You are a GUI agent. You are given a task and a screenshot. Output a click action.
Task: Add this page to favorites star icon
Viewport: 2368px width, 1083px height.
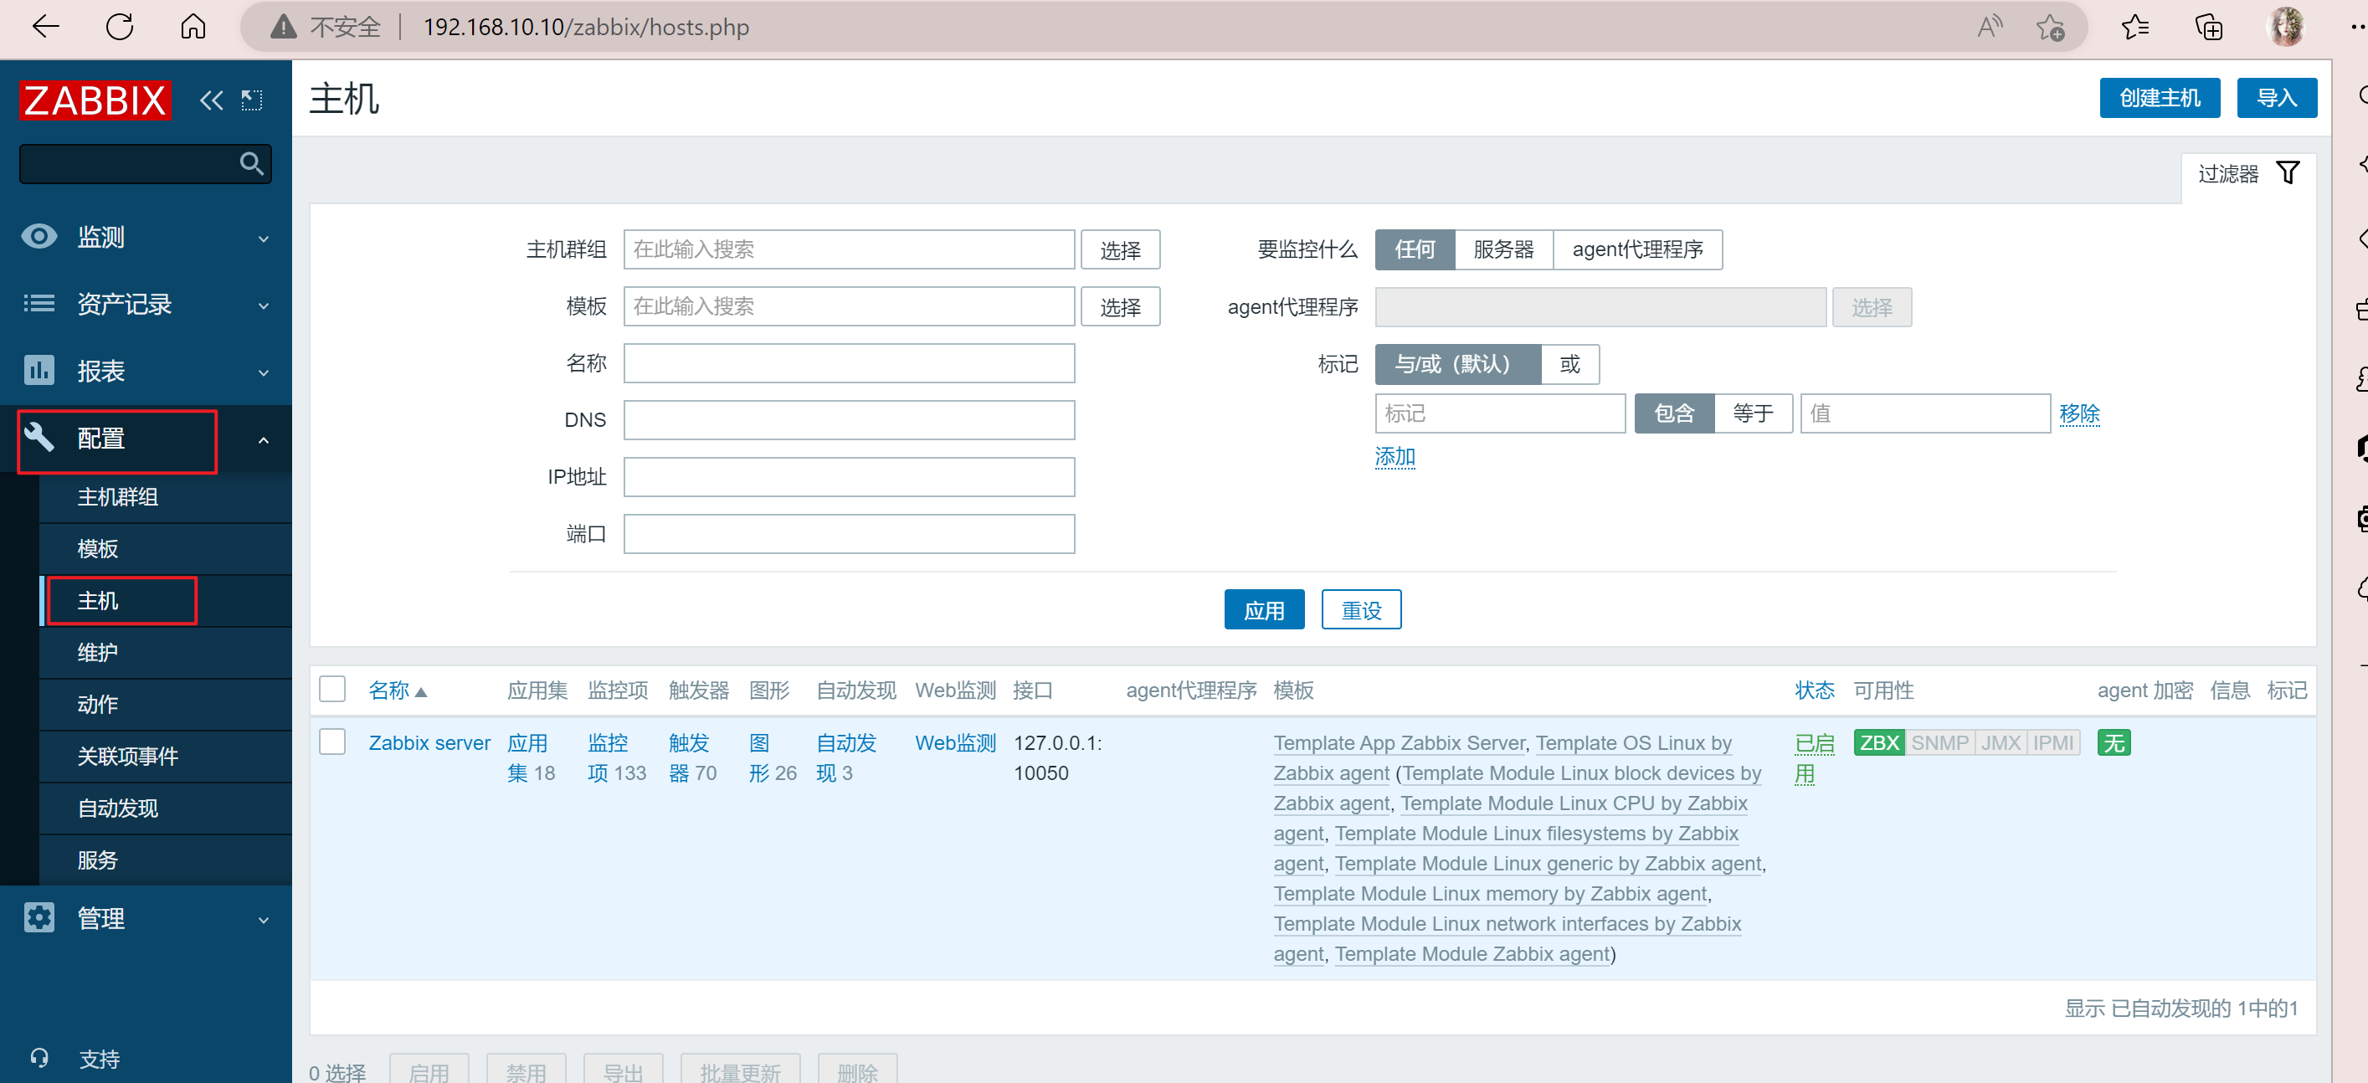[2050, 27]
